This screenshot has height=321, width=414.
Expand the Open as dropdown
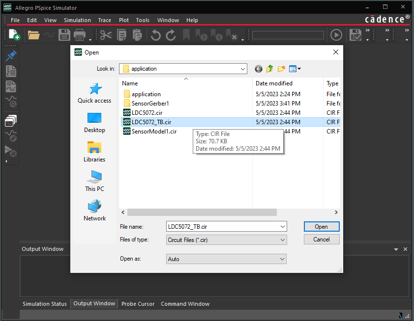[x=282, y=259]
